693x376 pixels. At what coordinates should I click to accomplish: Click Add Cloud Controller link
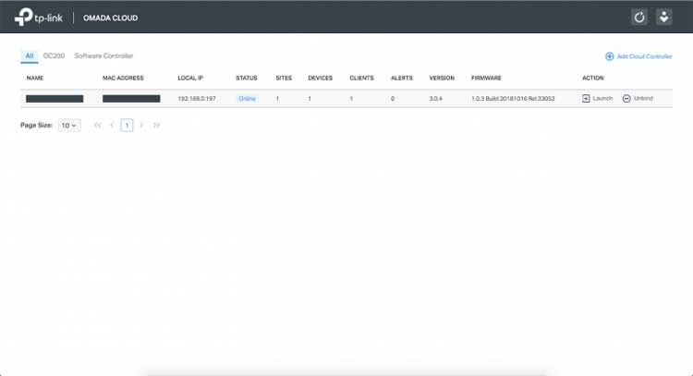click(x=644, y=56)
